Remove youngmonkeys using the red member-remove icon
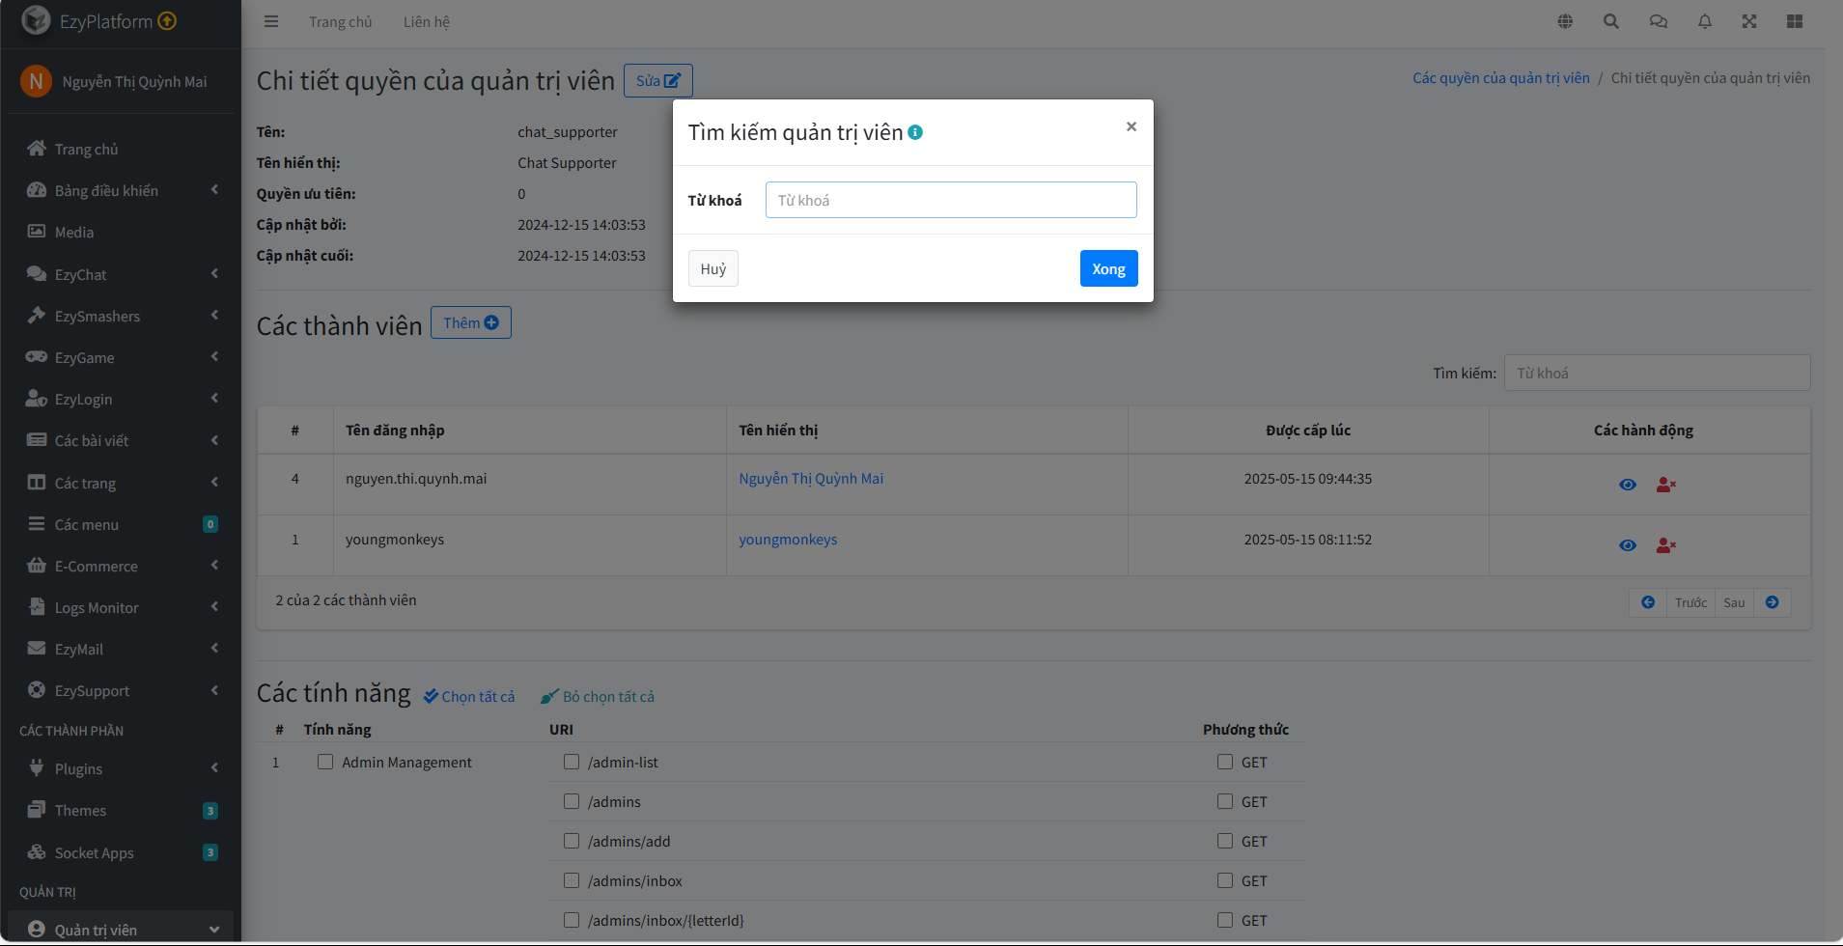The width and height of the screenshot is (1843, 946). pyautogui.click(x=1666, y=545)
